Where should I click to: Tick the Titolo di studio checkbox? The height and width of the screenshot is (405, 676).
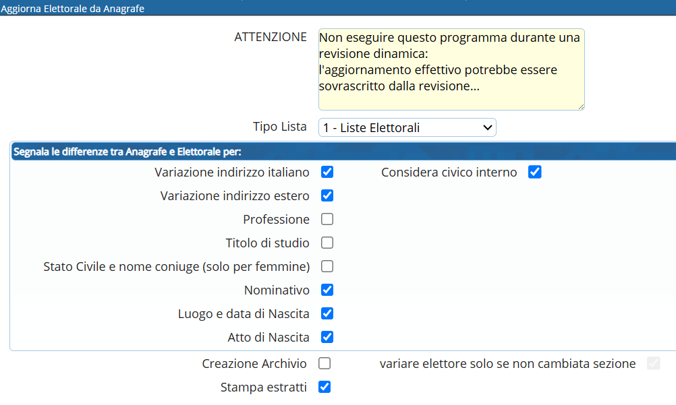pyautogui.click(x=327, y=243)
